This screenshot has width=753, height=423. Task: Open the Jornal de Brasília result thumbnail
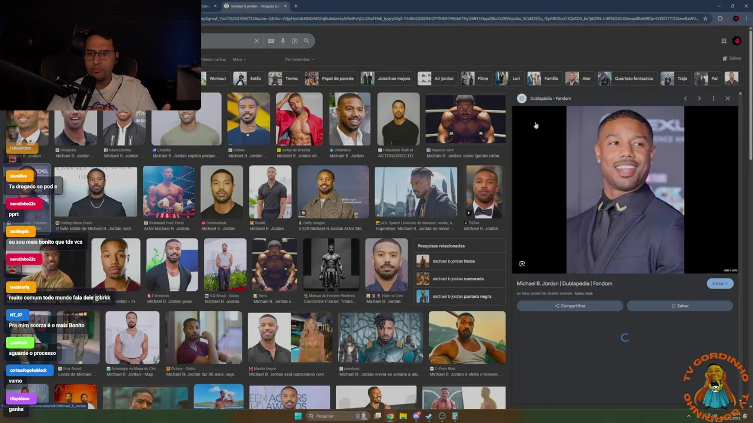299,119
